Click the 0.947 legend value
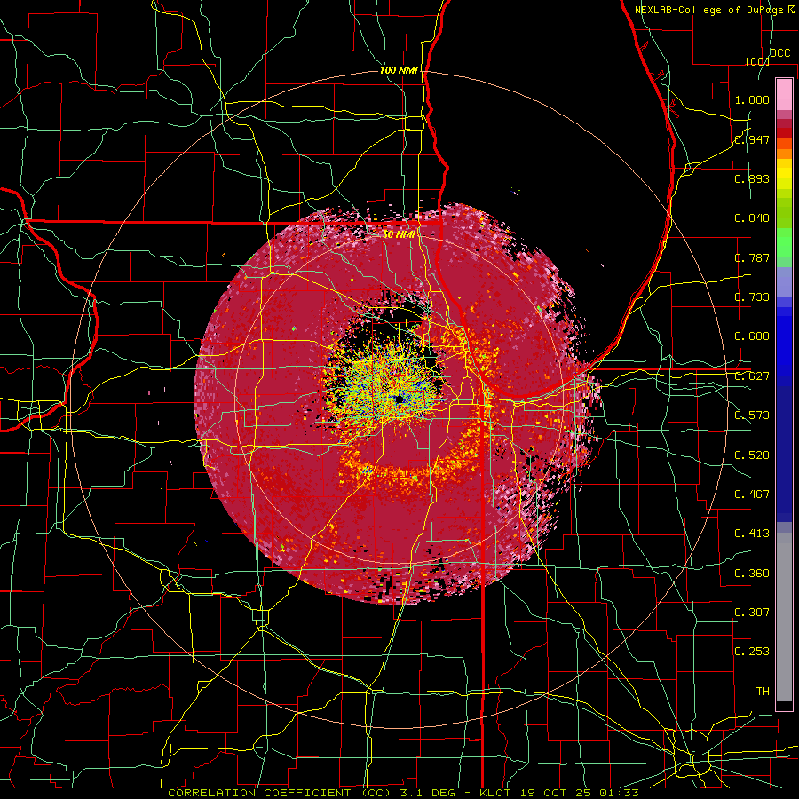 click(752, 139)
